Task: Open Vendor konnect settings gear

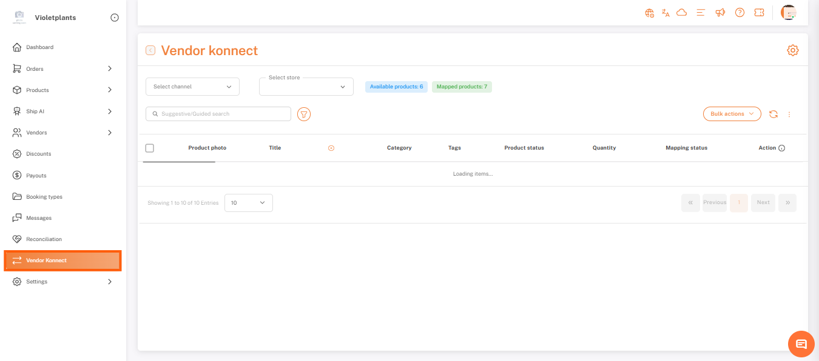Action: pyautogui.click(x=792, y=50)
